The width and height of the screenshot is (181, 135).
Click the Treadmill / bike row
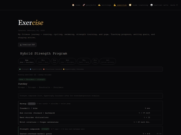(90, 108)
